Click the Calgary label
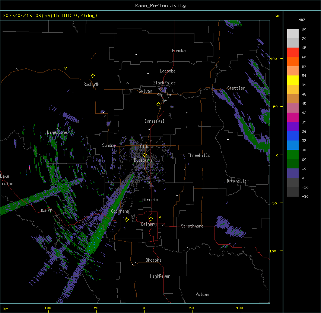 [149, 224]
